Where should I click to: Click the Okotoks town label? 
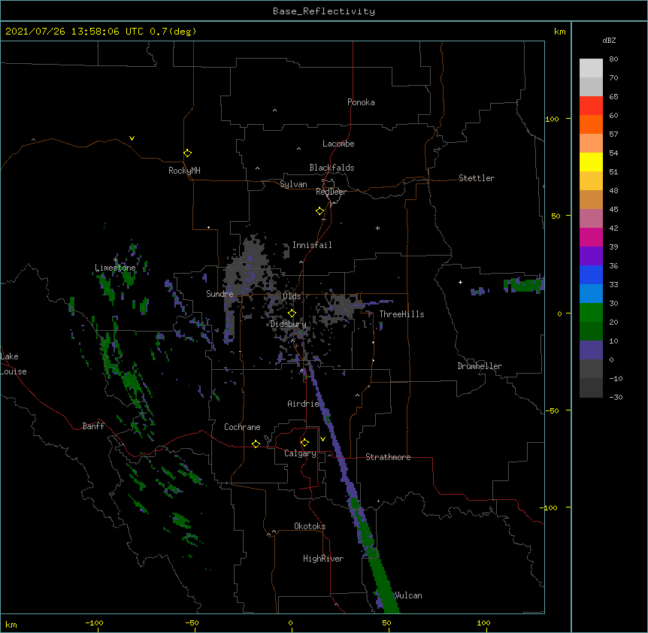pyautogui.click(x=310, y=526)
